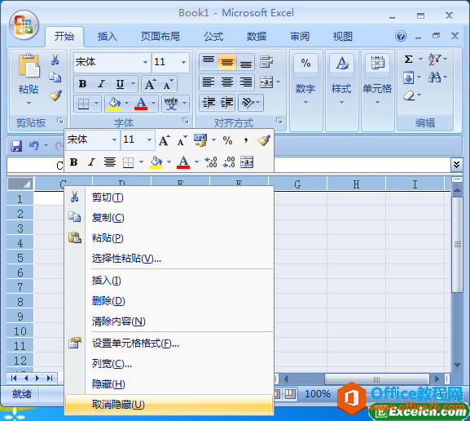Click the Paste clipboard icon in ribbon
This screenshot has width=470, height=421.
click(29, 66)
